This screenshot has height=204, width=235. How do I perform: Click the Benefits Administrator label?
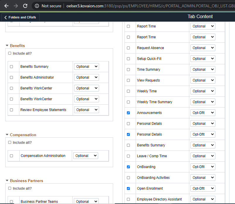[37, 77]
